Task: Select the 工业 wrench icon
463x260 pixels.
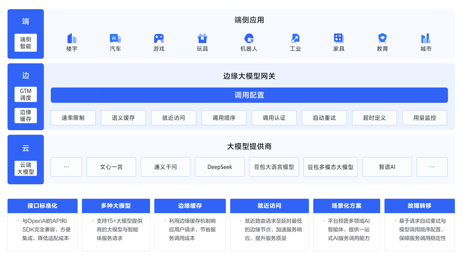Action: click(x=295, y=38)
